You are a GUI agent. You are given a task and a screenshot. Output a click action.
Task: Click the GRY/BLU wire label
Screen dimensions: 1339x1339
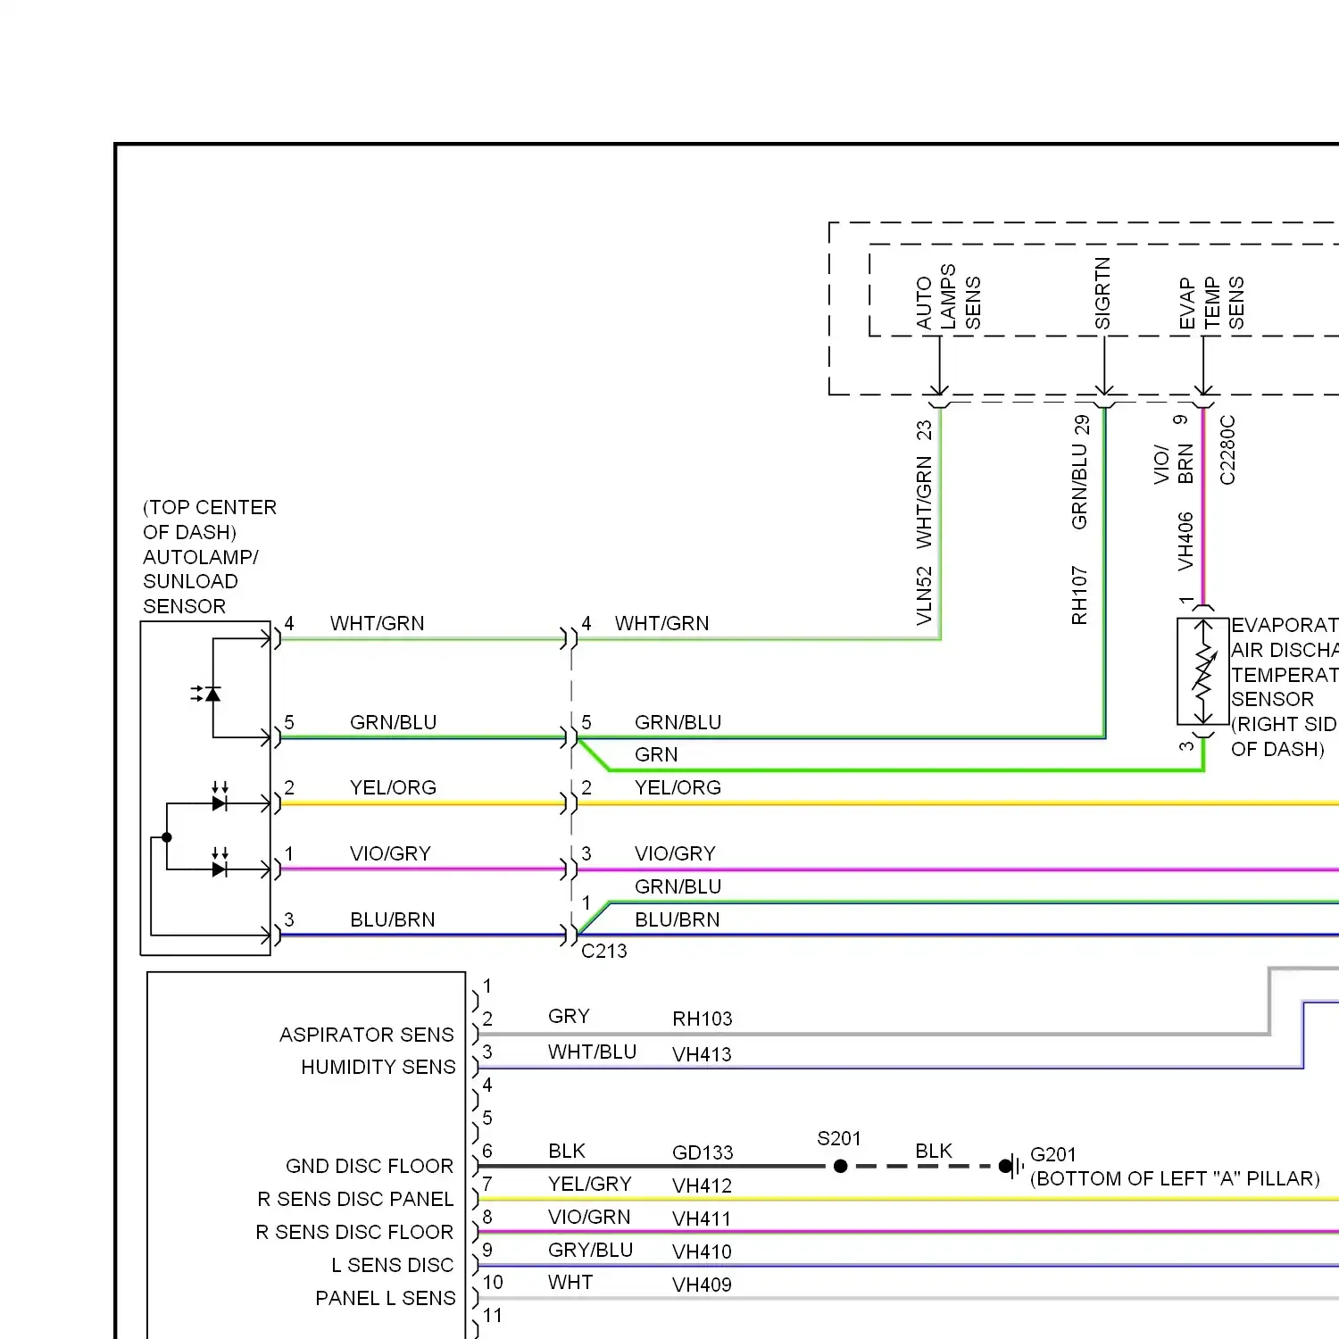tap(591, 1250)
